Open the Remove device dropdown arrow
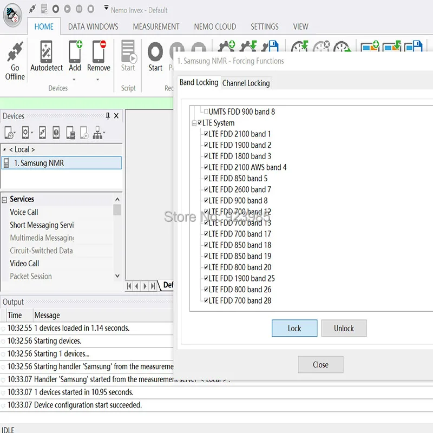The width and height of the screenshot is (433, 433). click(98, 80)
